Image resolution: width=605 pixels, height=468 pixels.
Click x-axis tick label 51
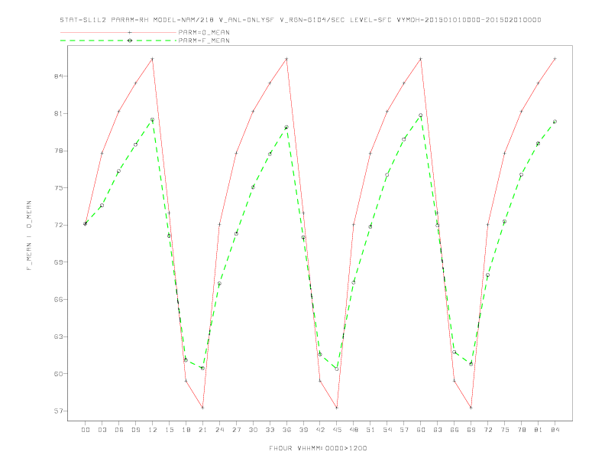[370, 430]
